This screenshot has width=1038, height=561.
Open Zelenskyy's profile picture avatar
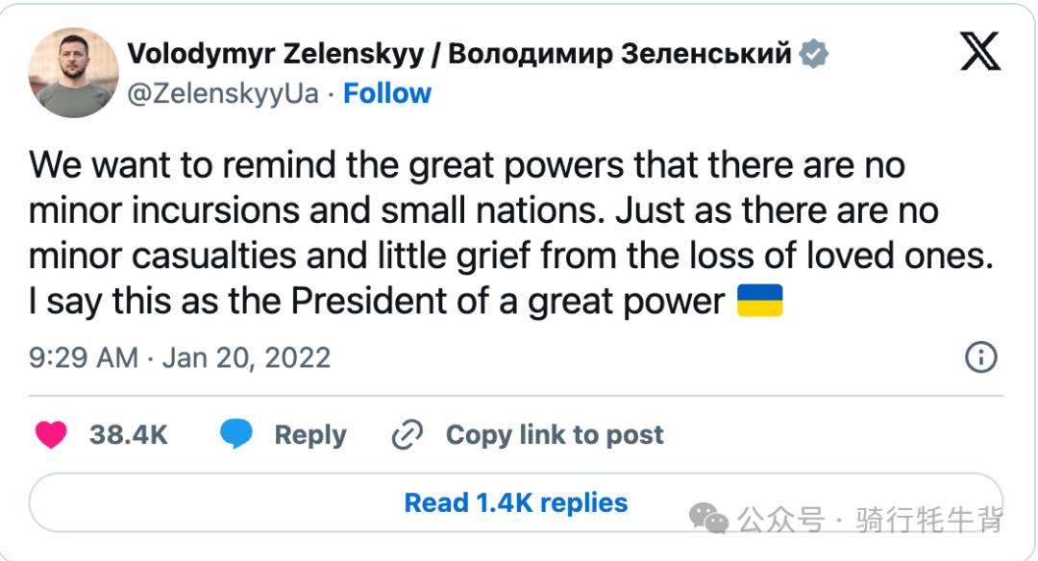coord(73,73)
